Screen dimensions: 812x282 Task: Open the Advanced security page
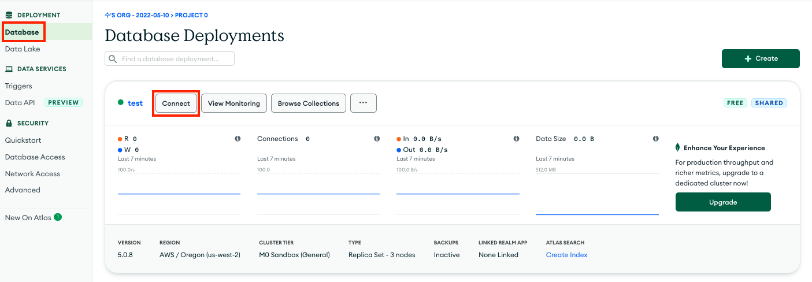23,190
